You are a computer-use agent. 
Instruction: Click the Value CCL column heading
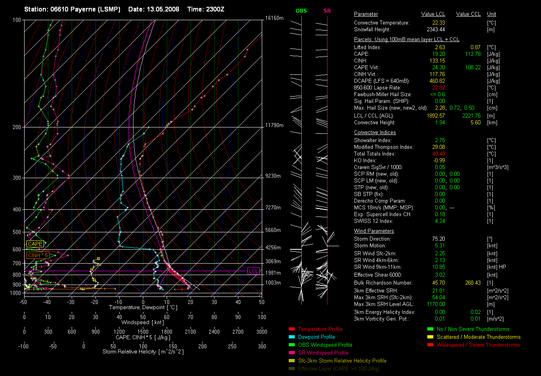click(x=468, y=14)
